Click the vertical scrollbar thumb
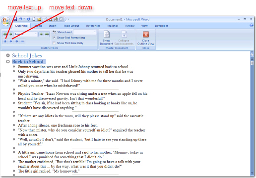 coord(252,63)
